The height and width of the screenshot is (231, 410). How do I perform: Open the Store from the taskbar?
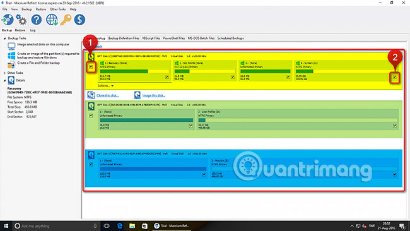tap(144, 226)
